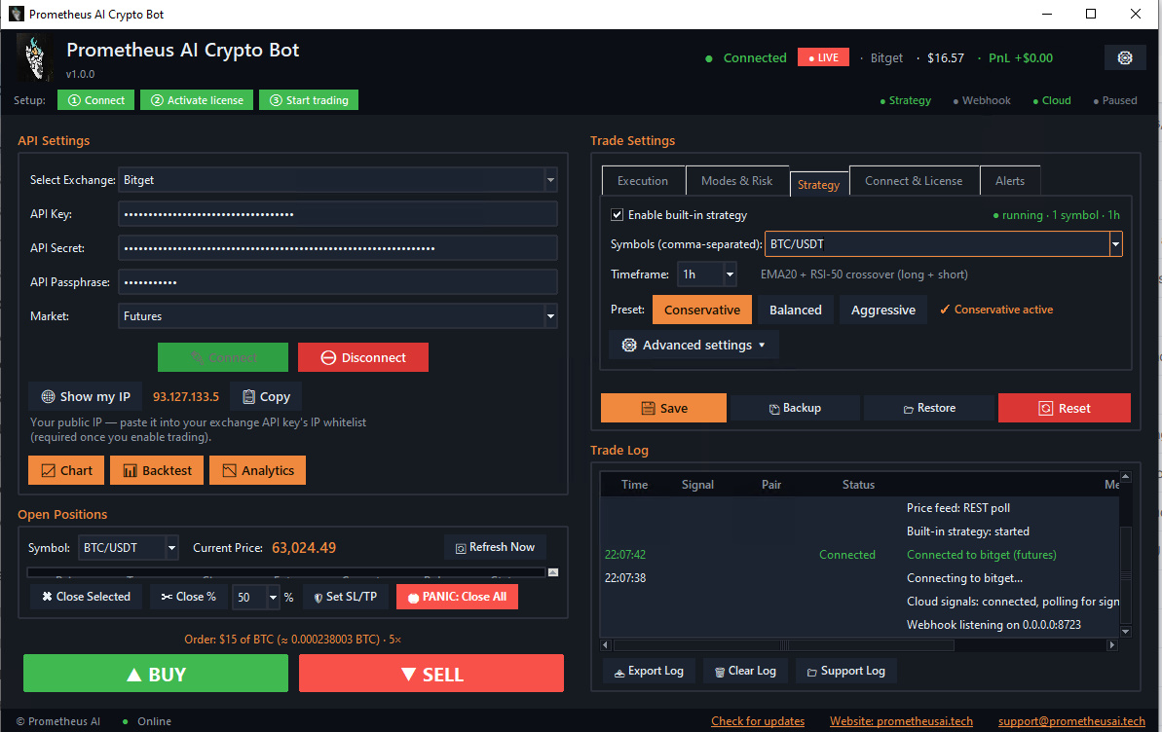Click the API Secret field
The height and width of the screenshot is (732, 1162).
tap(337, 248)
